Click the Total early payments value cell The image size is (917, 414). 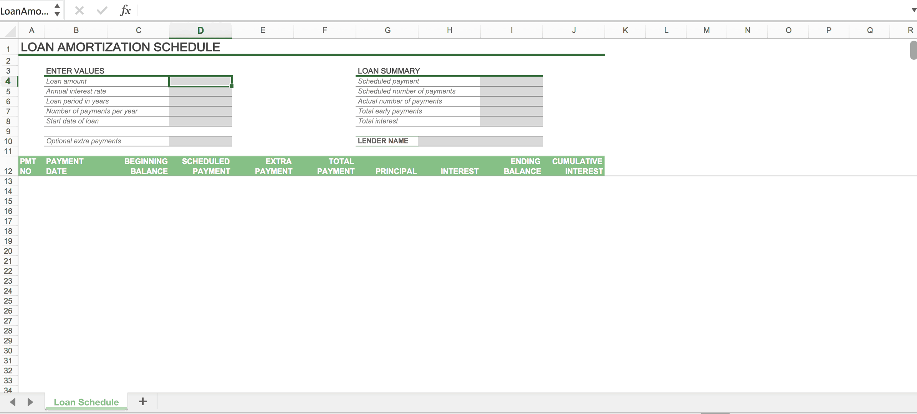(x=511, y=111)
